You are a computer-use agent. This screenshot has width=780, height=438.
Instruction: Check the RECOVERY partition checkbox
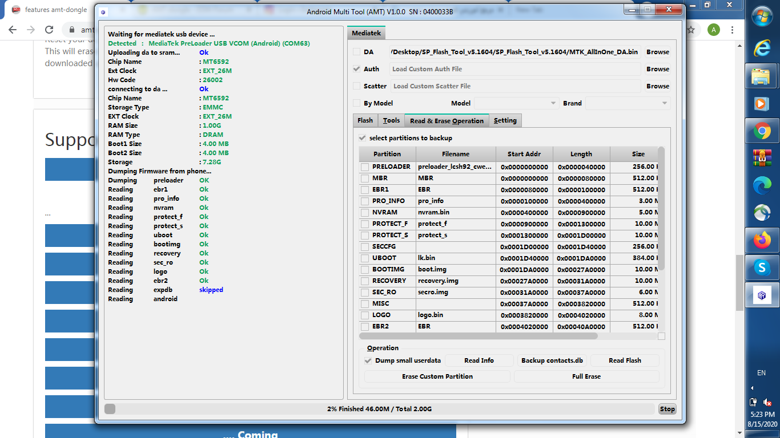(x=364, y=281)
